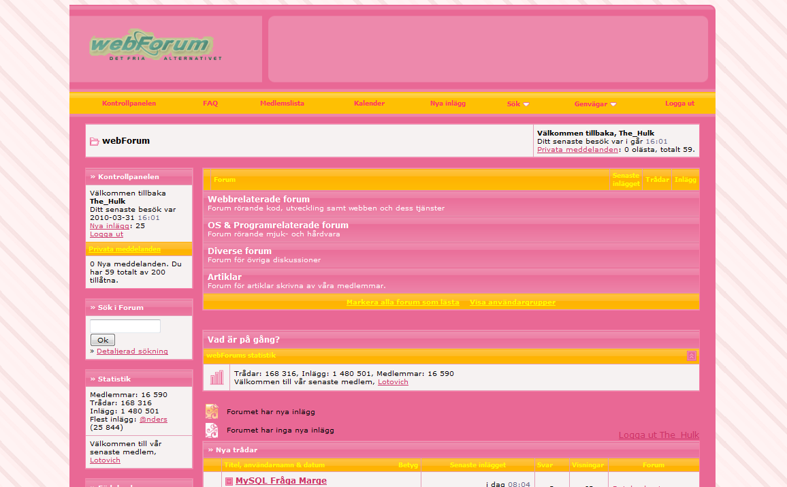
Task: Click Nya inlägg link in sidebar Kontrollpanelen
Action: click(110, 226)
